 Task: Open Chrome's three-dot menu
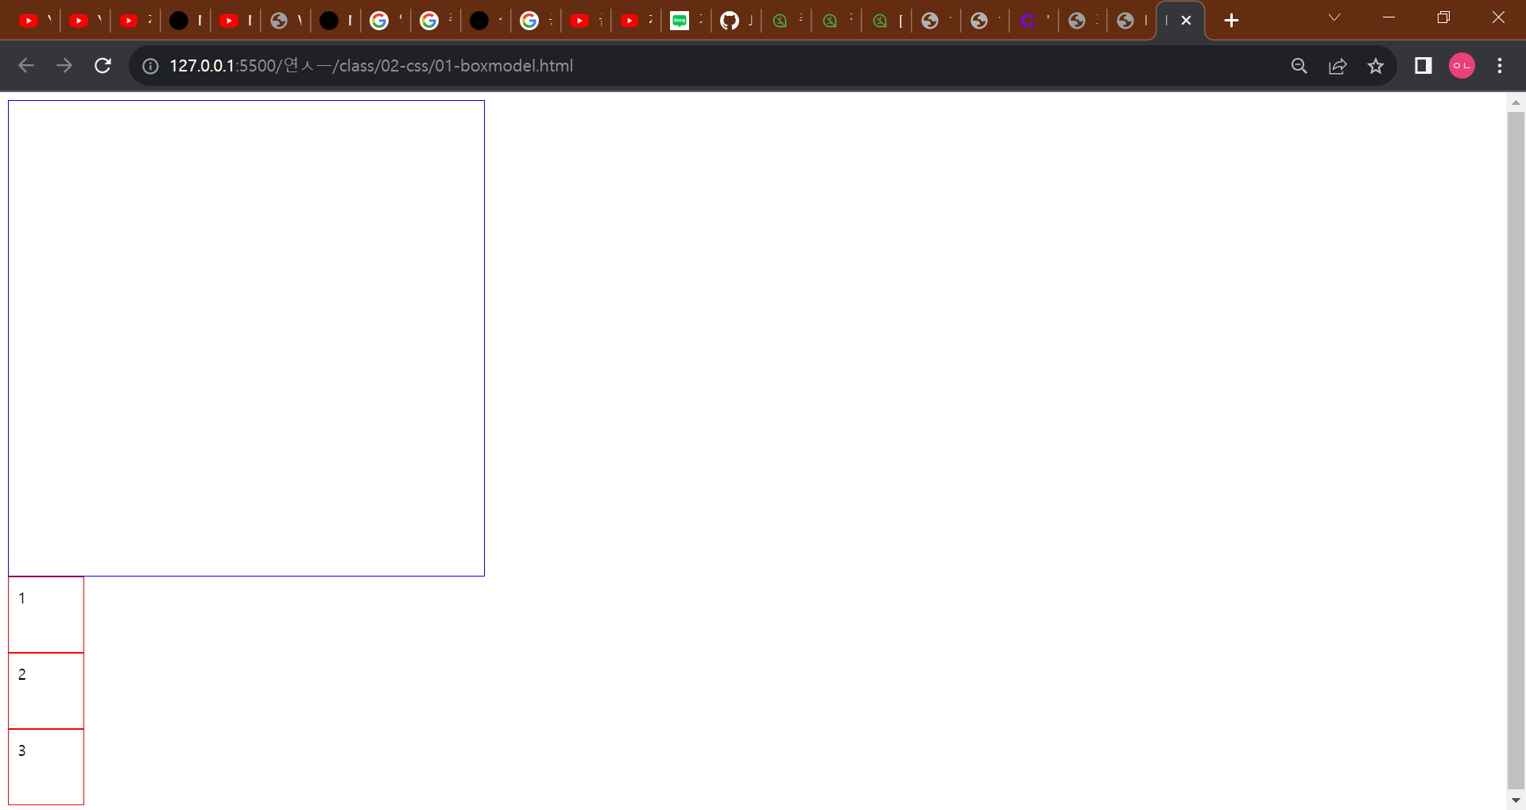[x=1500, y=66]
